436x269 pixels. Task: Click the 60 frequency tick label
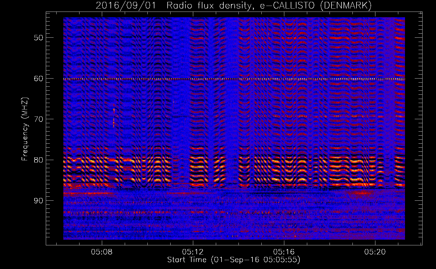tap(39, 78)
